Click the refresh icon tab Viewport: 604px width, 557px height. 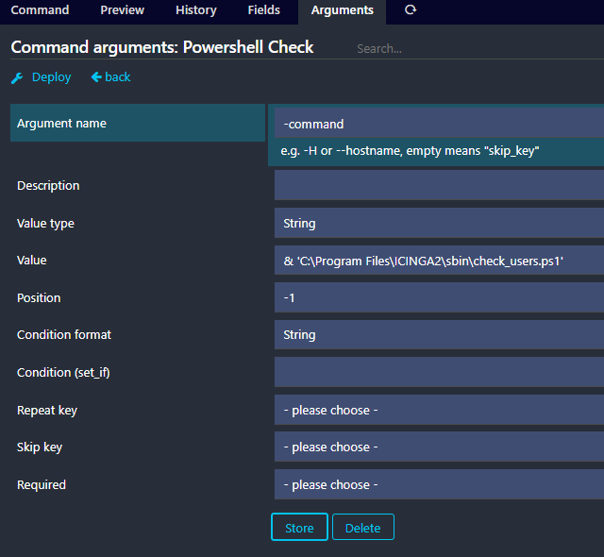[410, 10]
